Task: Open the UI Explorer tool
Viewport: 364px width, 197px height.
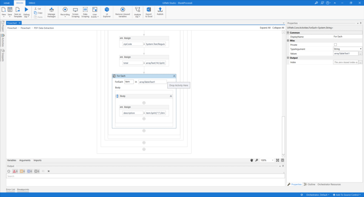Action: pyautogui.click(x=107, y=12)
